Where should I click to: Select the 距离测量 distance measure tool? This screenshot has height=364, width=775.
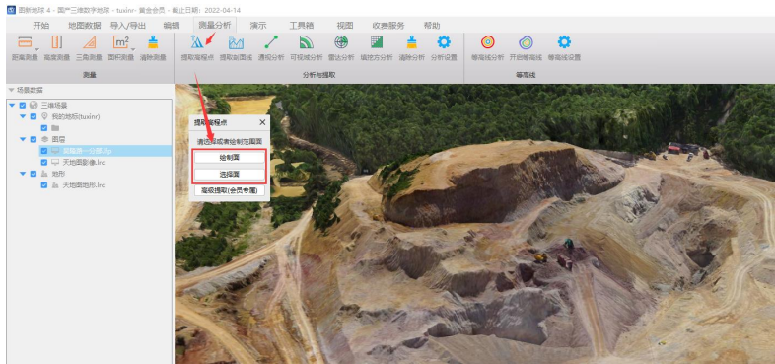[25, 48]
